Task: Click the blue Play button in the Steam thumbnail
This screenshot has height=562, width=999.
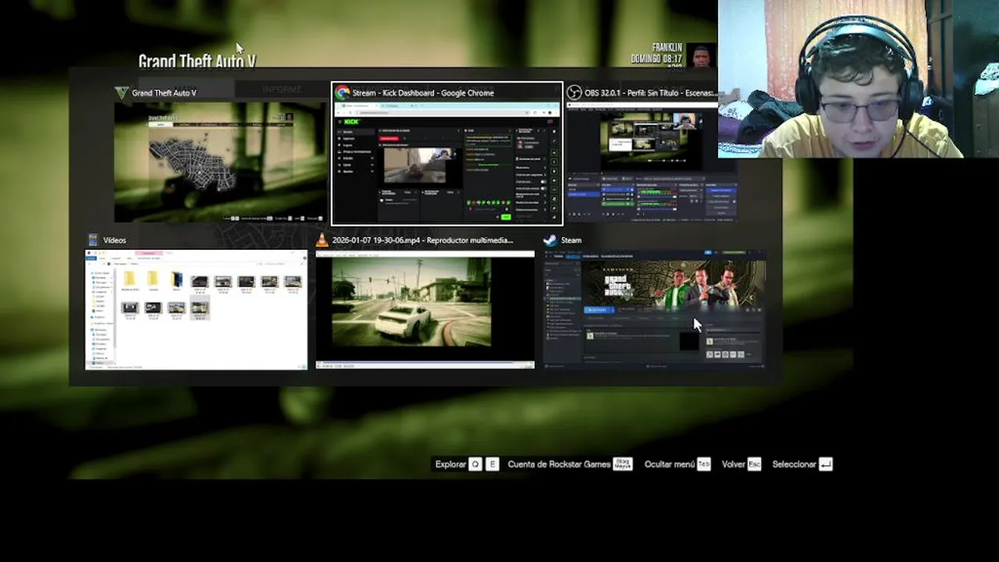Action: pos(601,310)
